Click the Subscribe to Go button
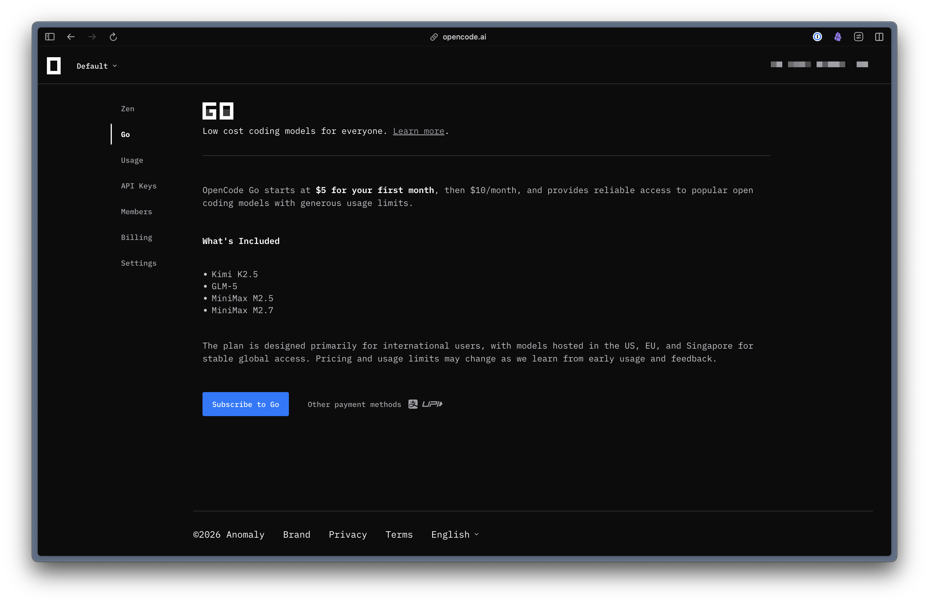The height and width of the screenshot is (604, 929). coord(245,404)
